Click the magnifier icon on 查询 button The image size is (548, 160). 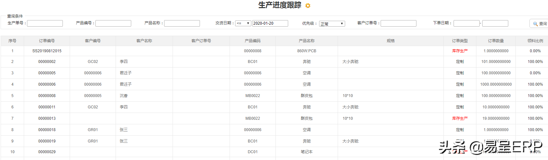click(x=535, y=24)
